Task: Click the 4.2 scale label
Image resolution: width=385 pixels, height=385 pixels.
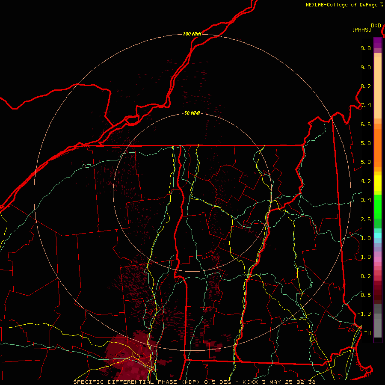Action: tap(366, 181)
